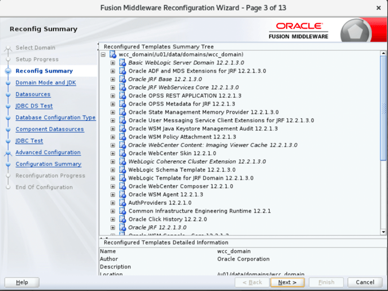Jump to JDBC DS Test step
Viewport: 388px width, 291px height.
34,106
